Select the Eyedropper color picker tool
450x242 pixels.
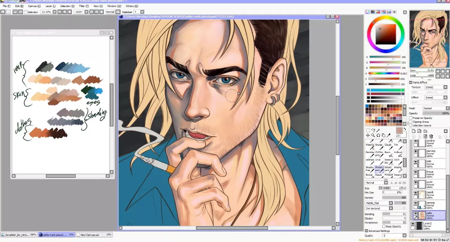click(x=388, y=135)
